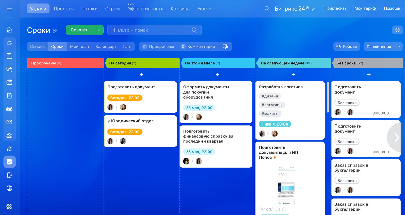Open the e-signature document icon in the sidebar

9,175
